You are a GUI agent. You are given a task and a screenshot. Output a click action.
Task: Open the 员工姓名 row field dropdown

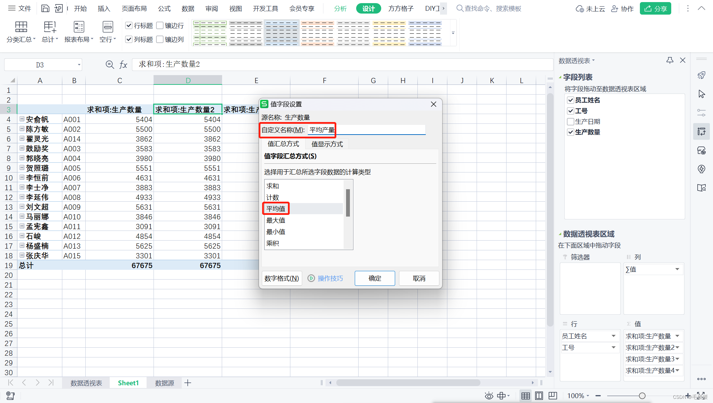[x=613, y=336]
